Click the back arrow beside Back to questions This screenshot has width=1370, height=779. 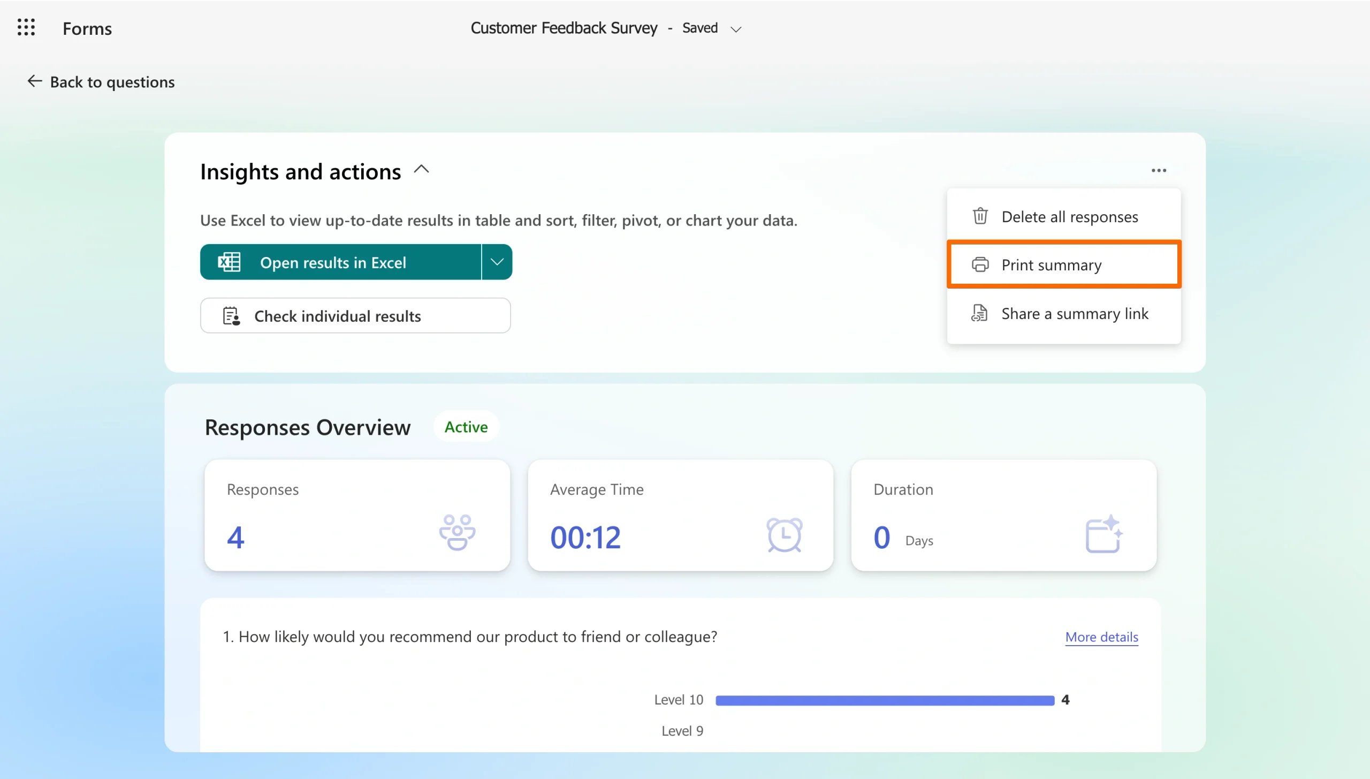click(35, 81)
